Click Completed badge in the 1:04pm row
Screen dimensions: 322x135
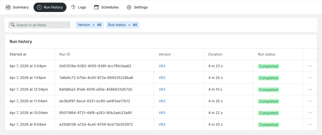click(268, 78)
